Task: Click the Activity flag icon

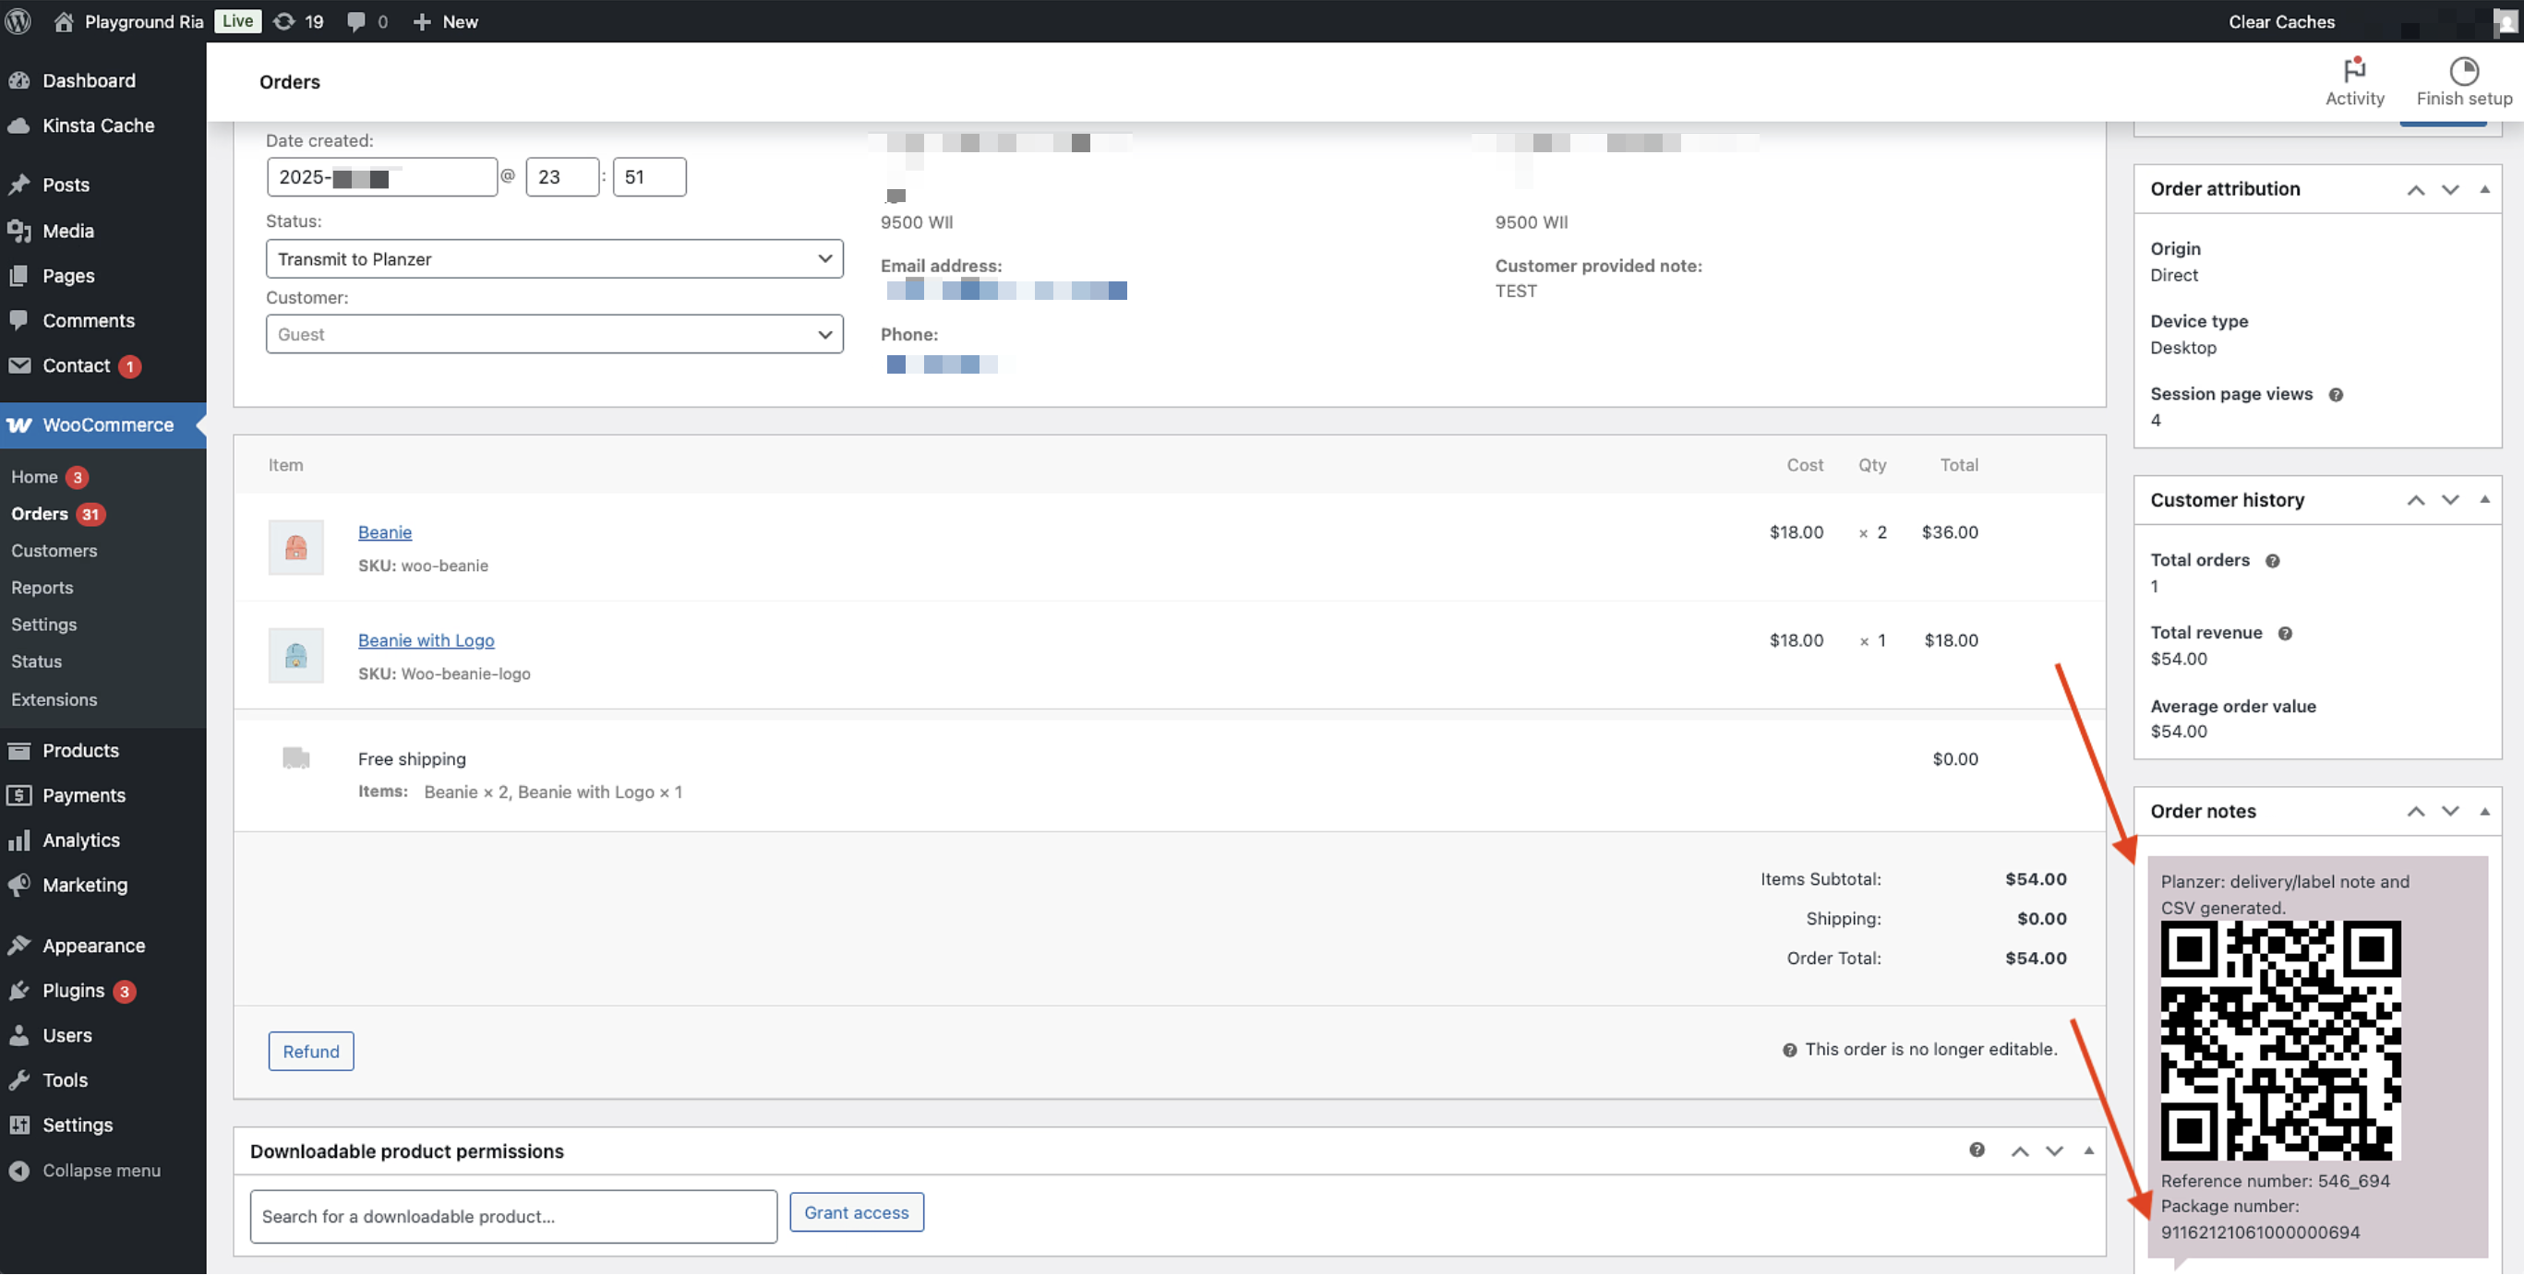Action: click(2354, 69)
